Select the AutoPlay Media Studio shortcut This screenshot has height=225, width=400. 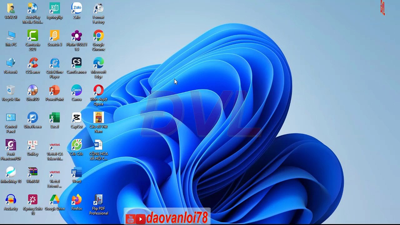pyautogui.click(x=32, y=8)
